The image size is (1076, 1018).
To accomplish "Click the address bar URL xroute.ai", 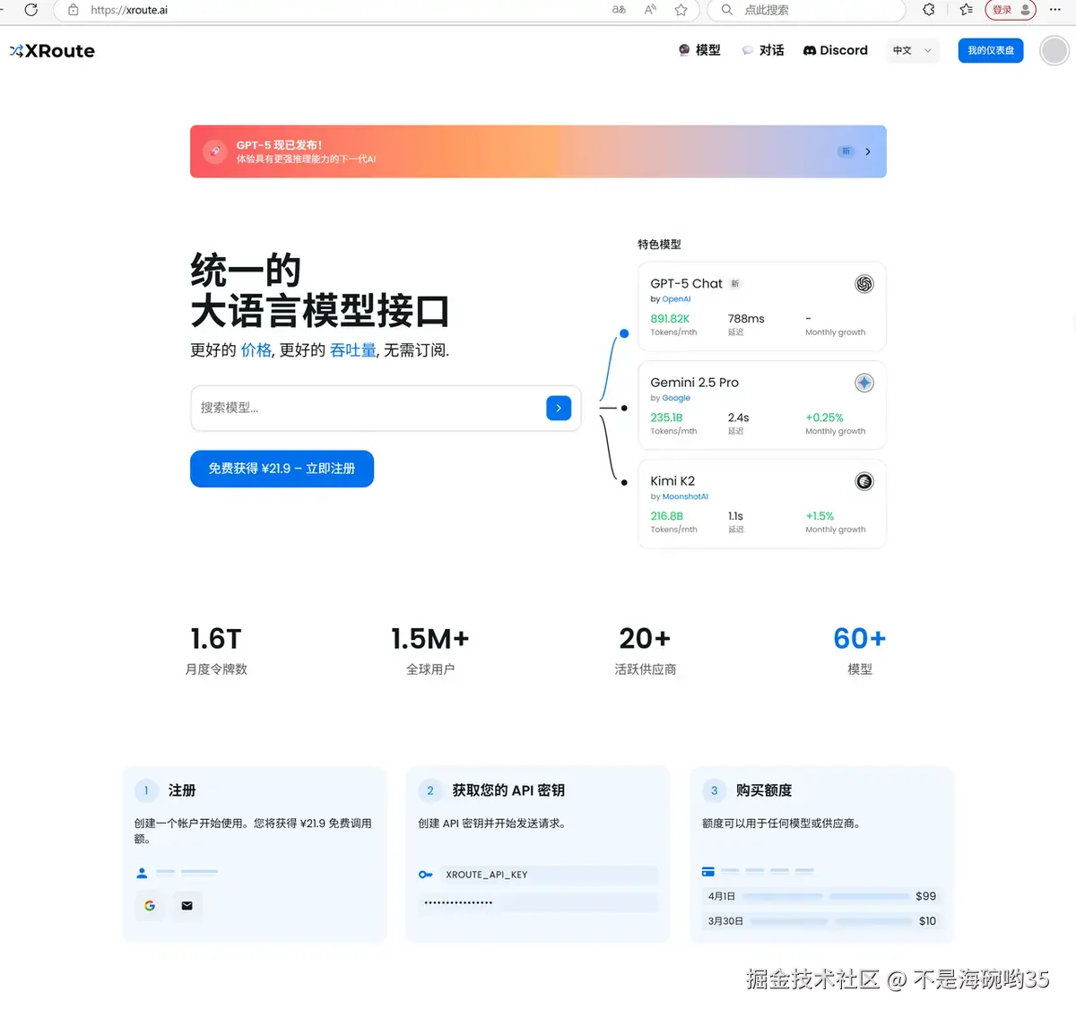I will 129,10.
